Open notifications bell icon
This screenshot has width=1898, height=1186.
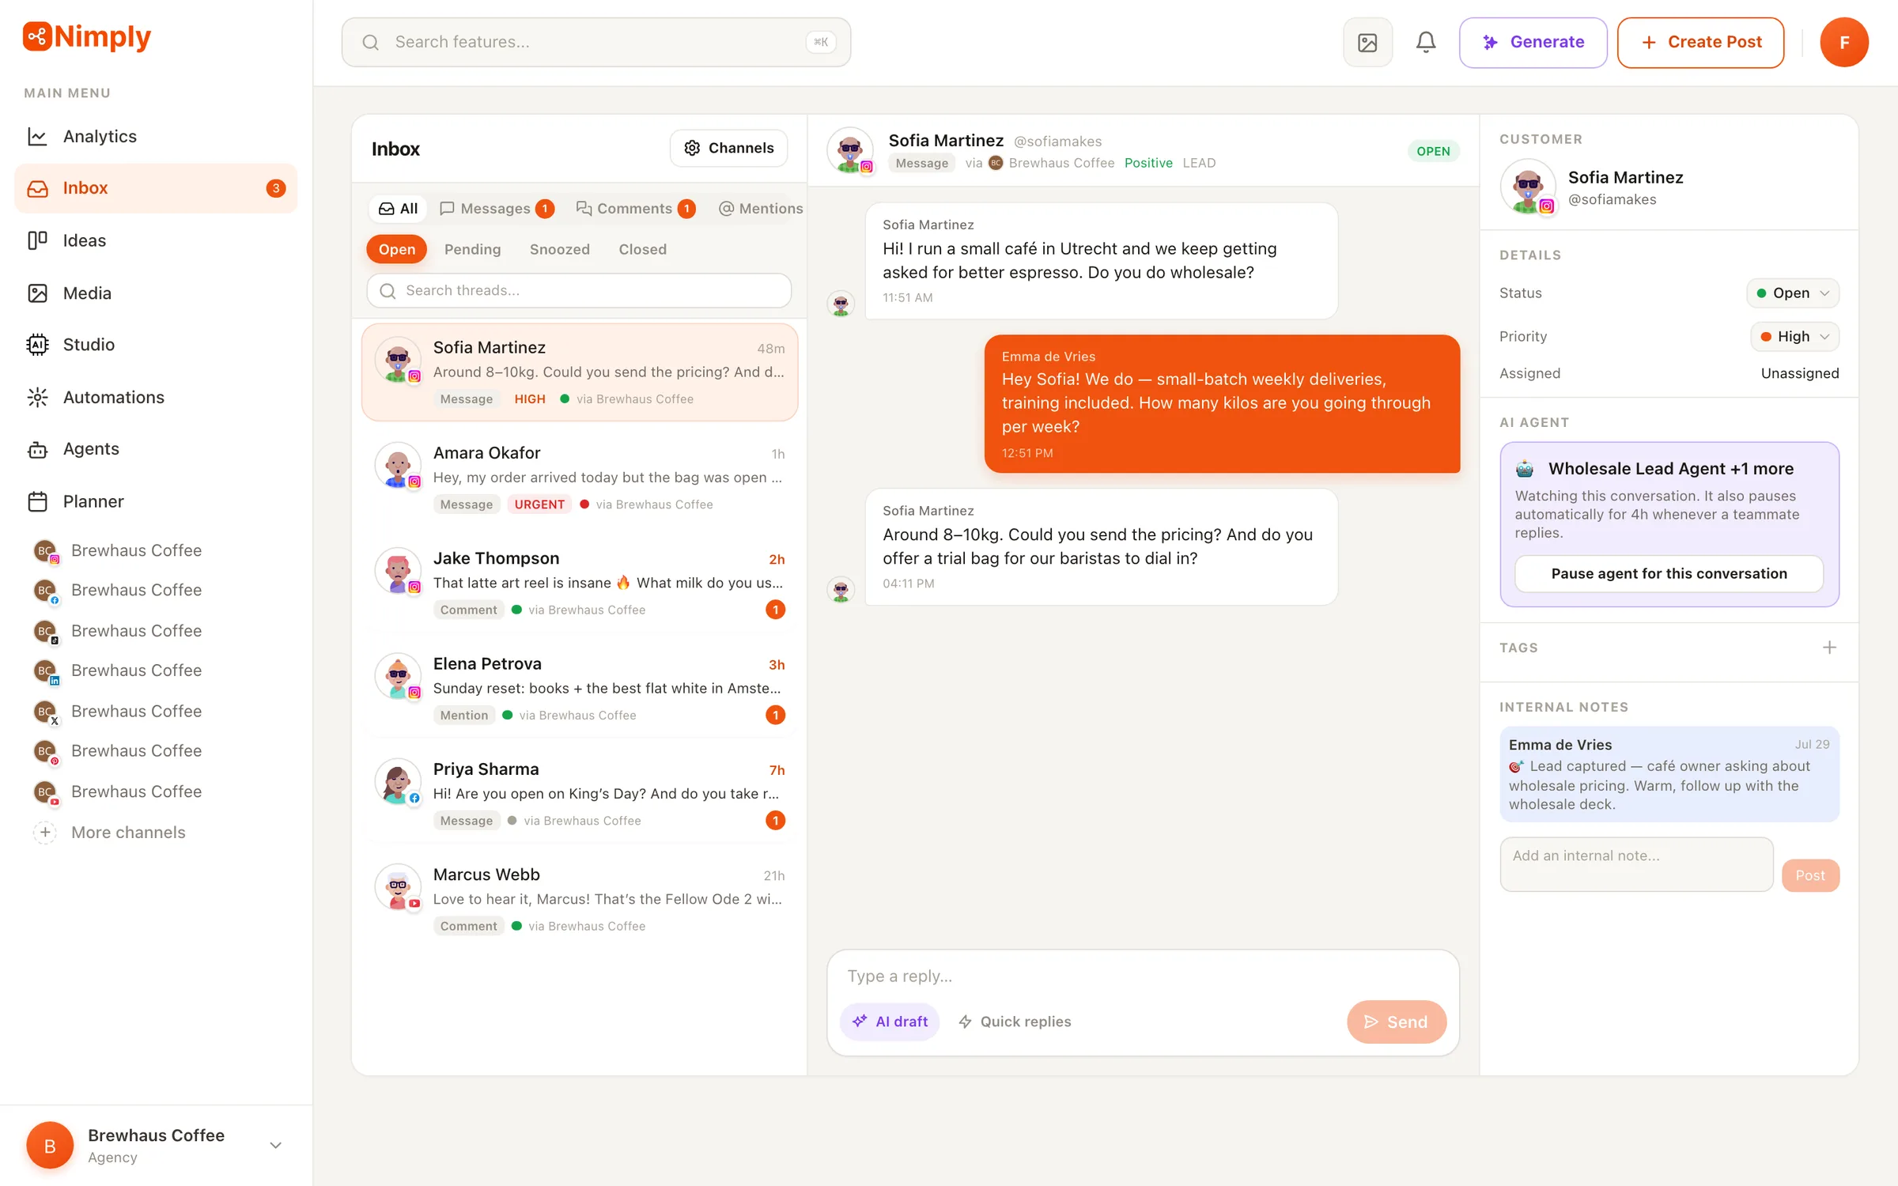click(1426, 43)
